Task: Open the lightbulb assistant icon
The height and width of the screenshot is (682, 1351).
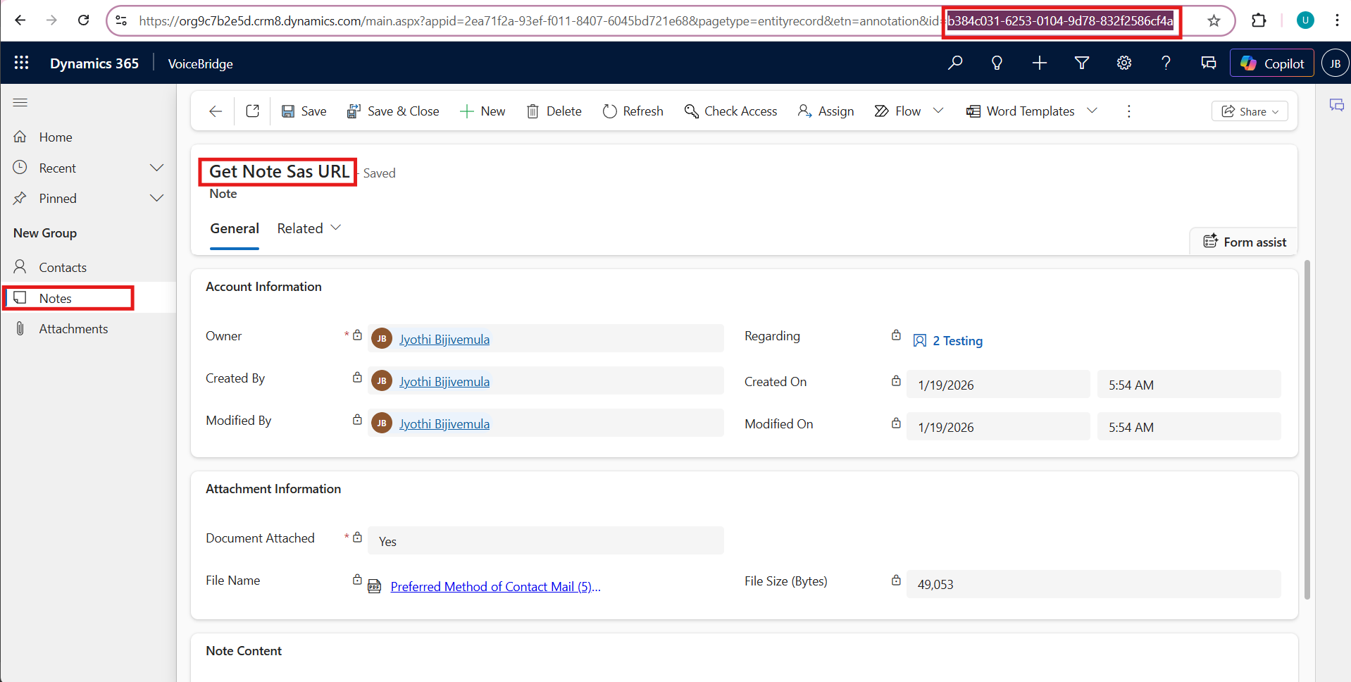Action: (x=997, y=63)
